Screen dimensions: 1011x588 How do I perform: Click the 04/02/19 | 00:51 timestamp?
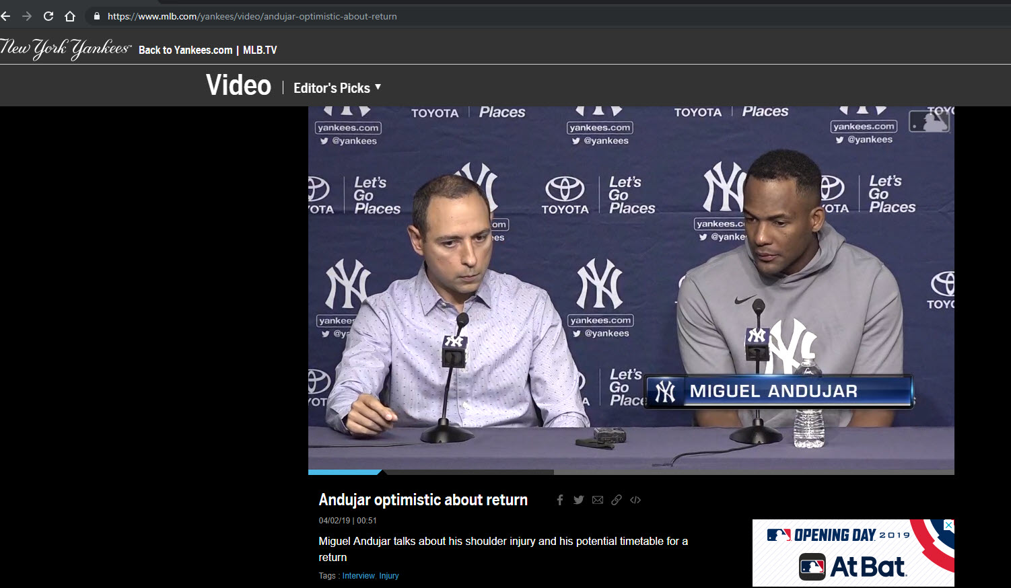pos(348,521)
